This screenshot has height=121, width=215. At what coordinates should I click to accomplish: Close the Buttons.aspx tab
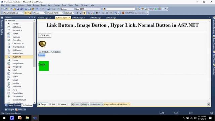coord(70,18)
